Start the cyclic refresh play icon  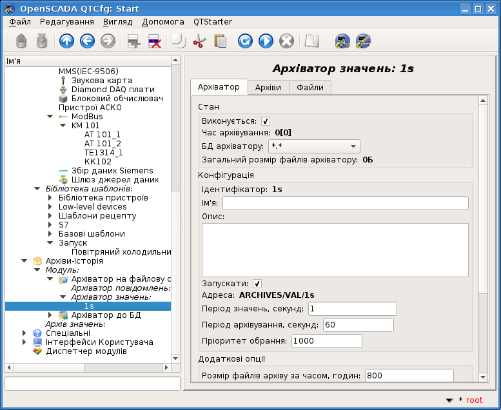pyautogui.click(x=266, y=41)
